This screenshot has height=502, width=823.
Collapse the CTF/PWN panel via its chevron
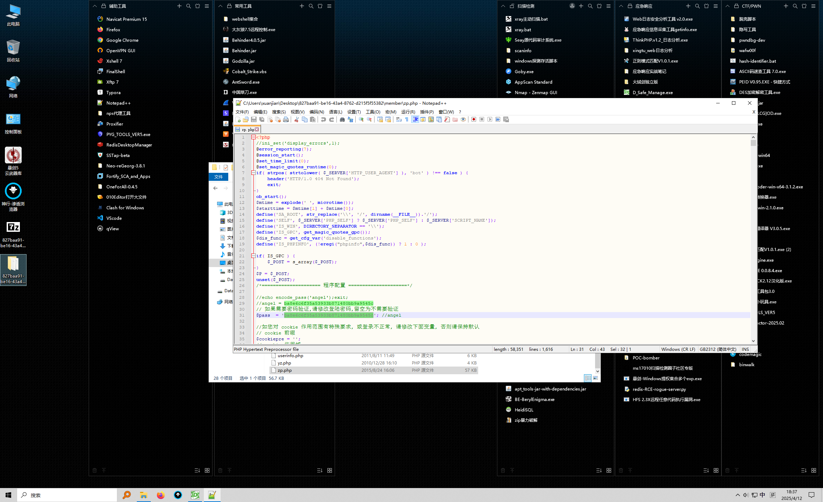[728, 6]
